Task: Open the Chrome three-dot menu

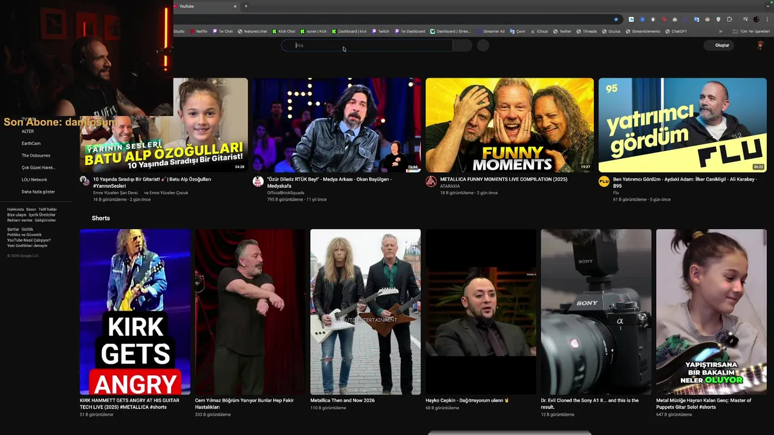Action: 767,19
